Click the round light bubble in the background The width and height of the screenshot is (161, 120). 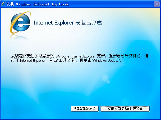(x=105, y=78)
